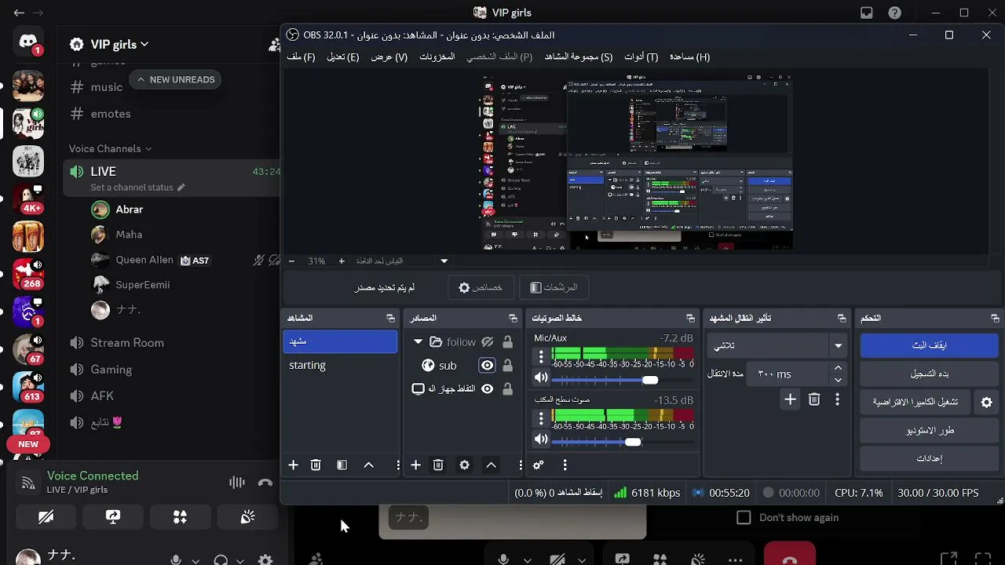Open the OBS Scene Collection (S) menu

pos(579,57)
